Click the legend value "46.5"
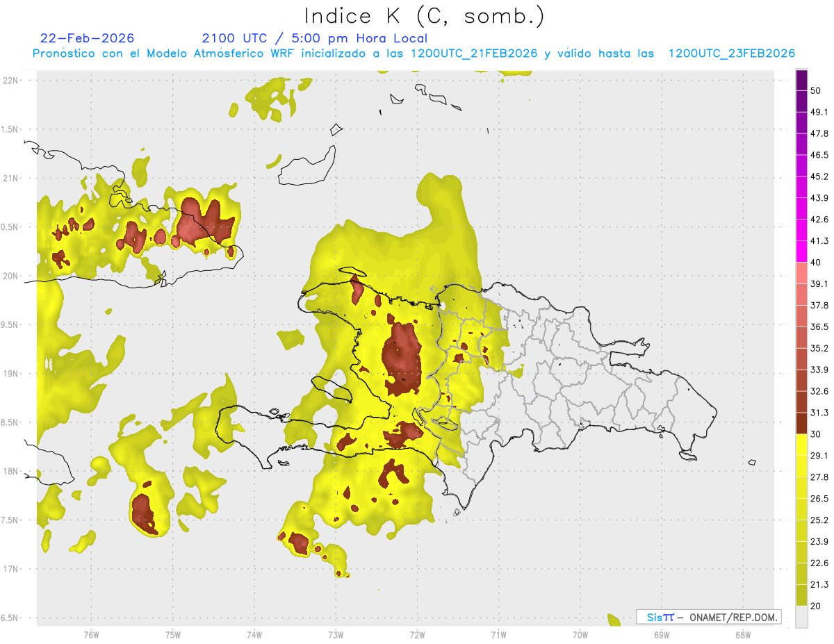The image size is (834, 644). coord(819,156)
